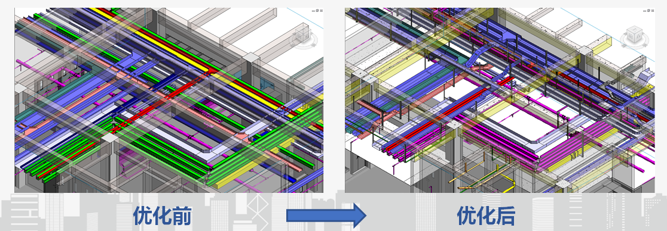
Task: Close the right 3D view window
Action: tap(653, 11)
